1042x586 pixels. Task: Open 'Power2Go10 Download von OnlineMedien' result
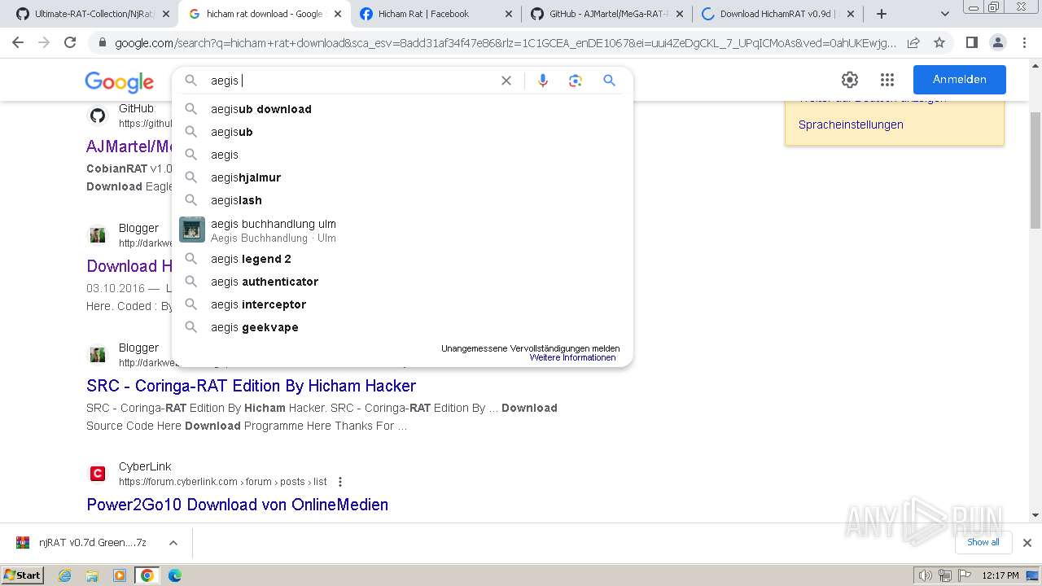click(237, 505)
